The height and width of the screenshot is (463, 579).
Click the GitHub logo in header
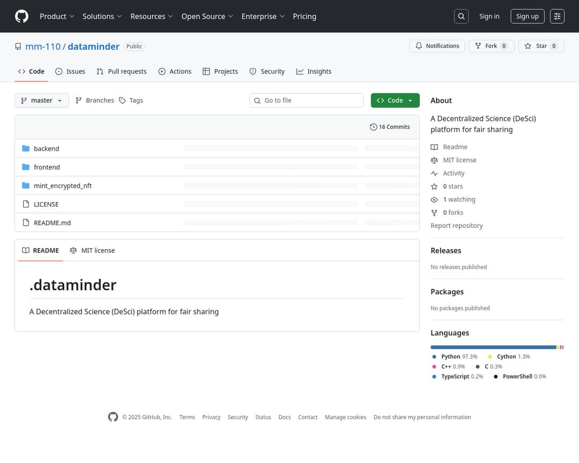tap(21, 16)
